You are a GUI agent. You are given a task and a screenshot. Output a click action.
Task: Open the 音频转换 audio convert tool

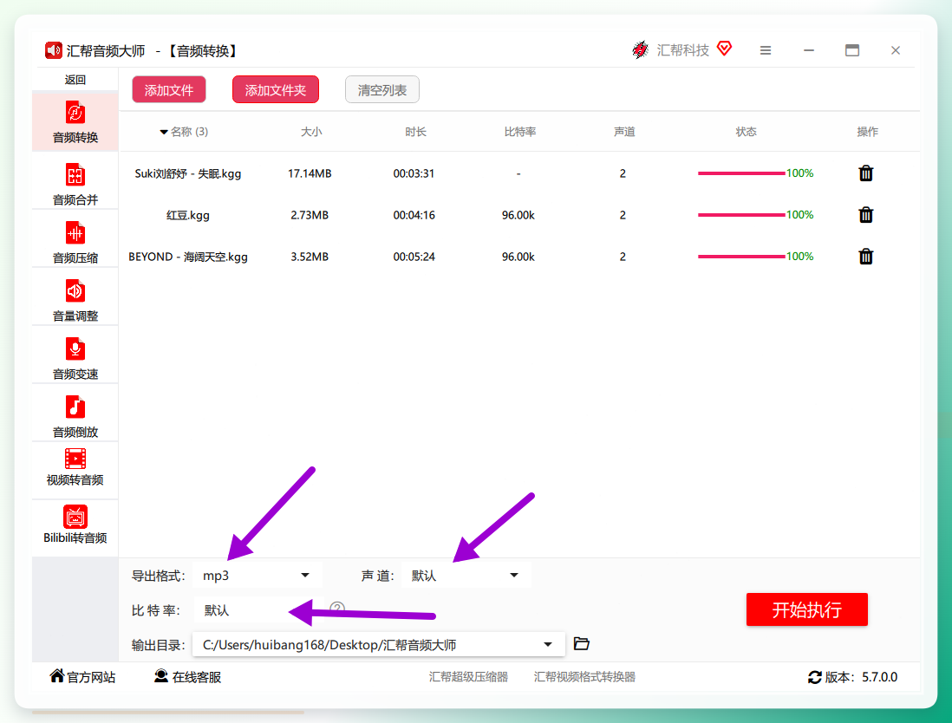75,122
